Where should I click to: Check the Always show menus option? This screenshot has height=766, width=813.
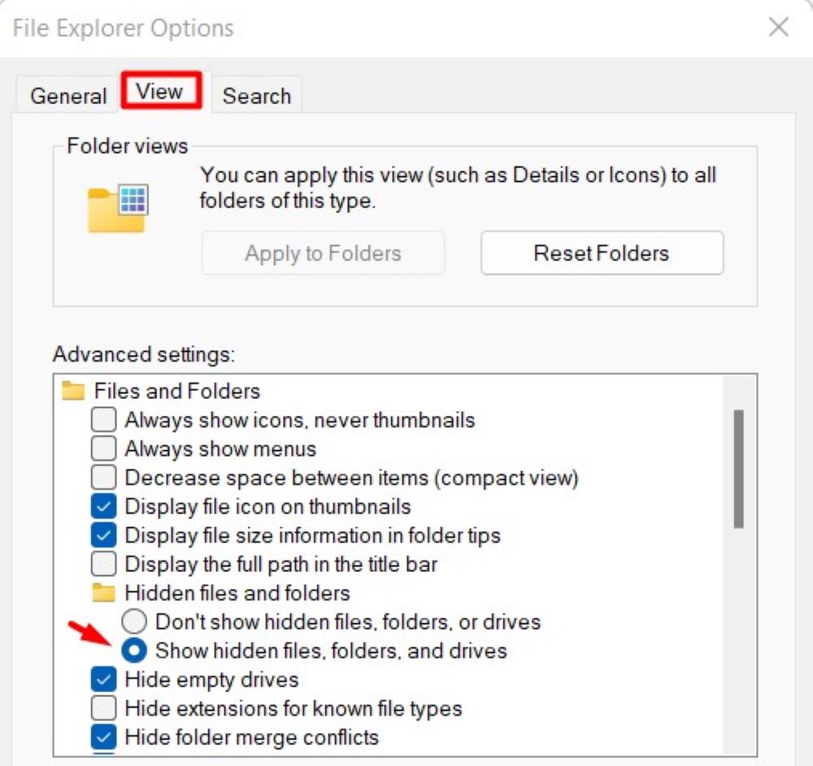coord(104,449)
